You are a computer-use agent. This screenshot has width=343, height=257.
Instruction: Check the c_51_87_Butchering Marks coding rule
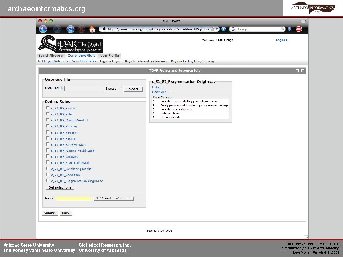coord(48,169)
